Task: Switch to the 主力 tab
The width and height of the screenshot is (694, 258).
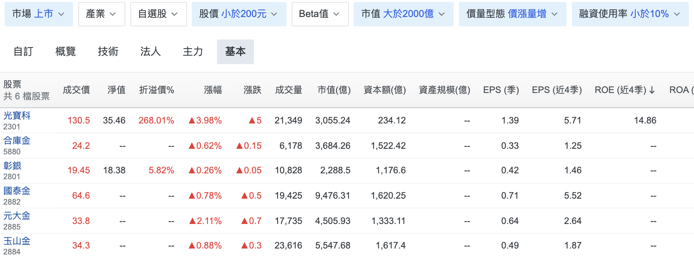Action: (193, 51)
